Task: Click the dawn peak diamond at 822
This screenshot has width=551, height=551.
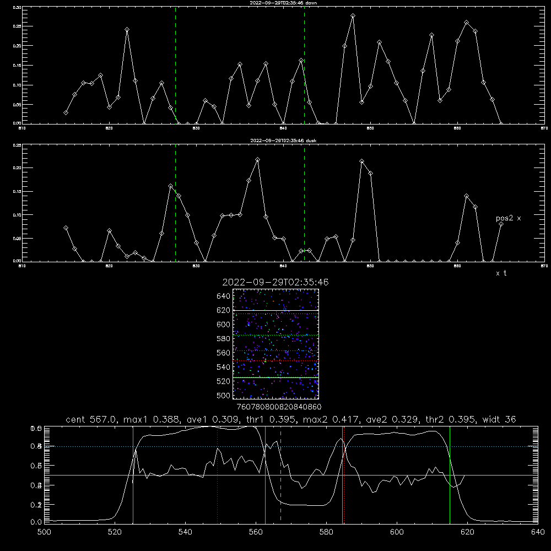Action: [127, 30]
